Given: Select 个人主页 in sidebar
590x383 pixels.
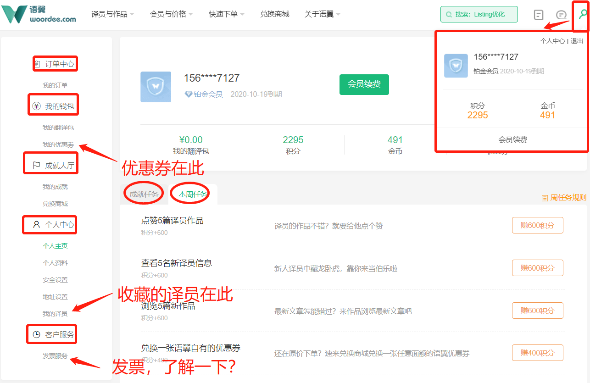Looking at the screenshot, I should [55, 246].
